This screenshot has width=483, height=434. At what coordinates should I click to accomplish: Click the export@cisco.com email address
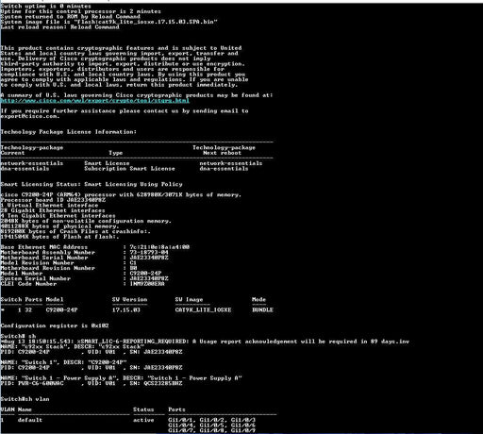tap(29, 116)
